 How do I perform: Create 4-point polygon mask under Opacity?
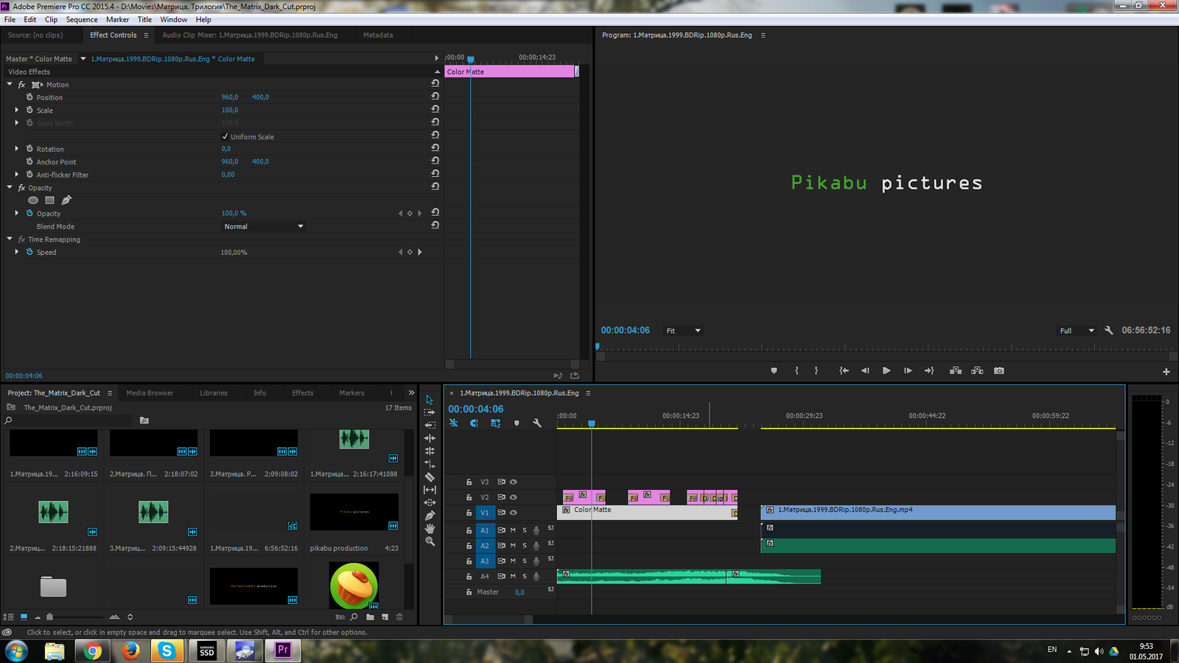click(x=49, y=200)
